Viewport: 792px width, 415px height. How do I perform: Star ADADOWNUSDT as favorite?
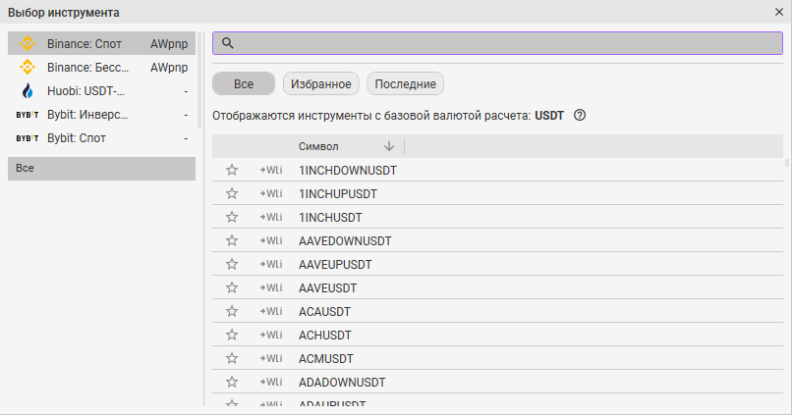[232, 382]
